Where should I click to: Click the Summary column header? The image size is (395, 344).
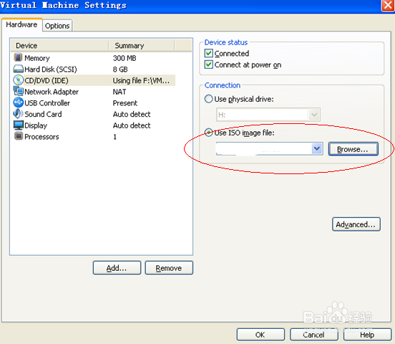142,46
